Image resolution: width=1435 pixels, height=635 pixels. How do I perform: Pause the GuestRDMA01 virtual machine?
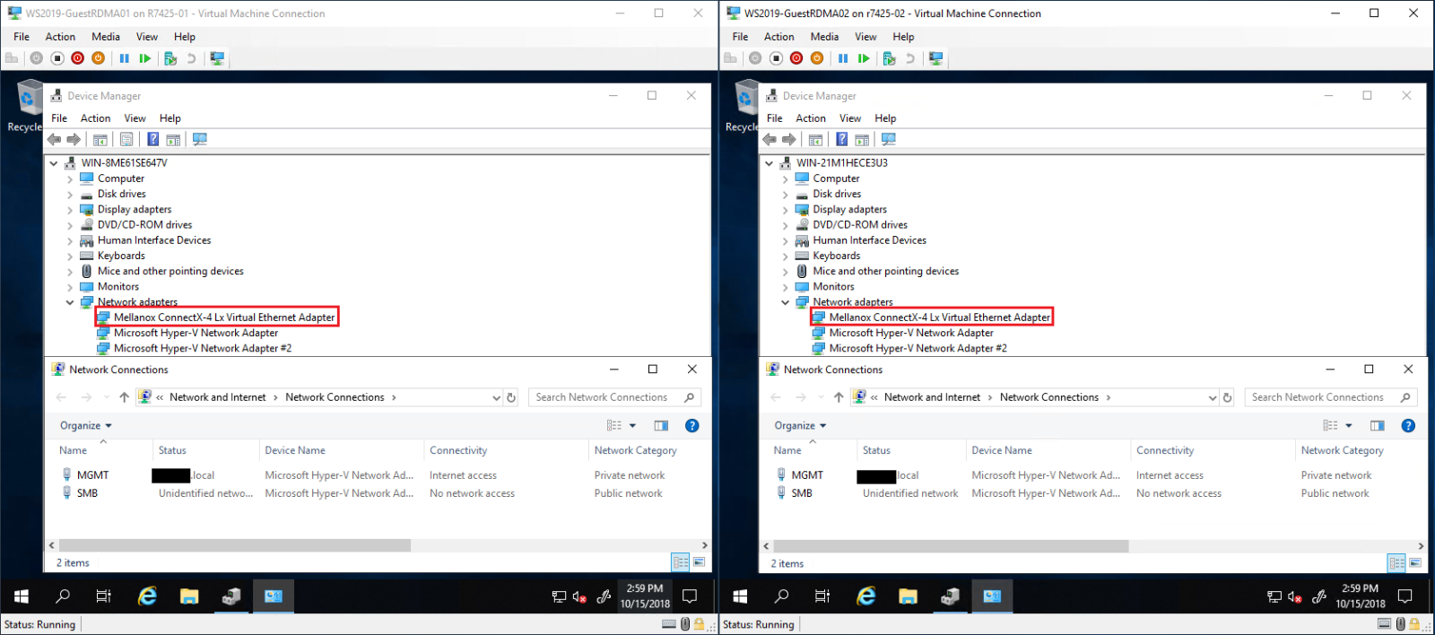(125, 58)
